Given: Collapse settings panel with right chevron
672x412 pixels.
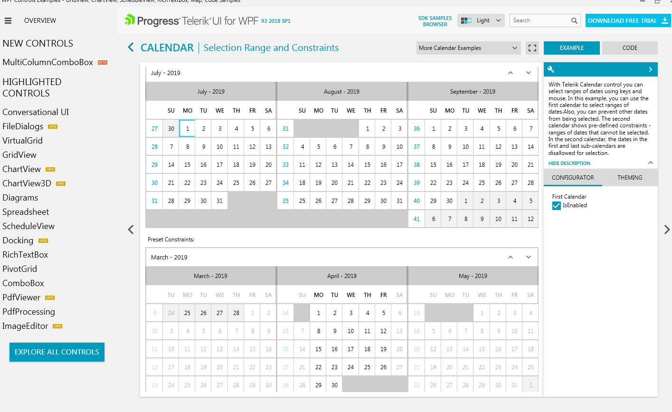Looking at the screenshot, I should point(650,69).
